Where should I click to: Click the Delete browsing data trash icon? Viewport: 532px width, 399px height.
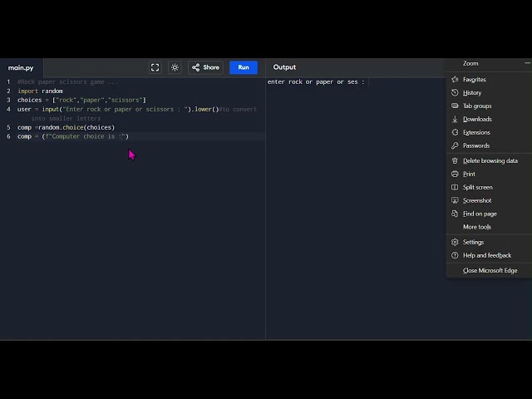[455, 160]
